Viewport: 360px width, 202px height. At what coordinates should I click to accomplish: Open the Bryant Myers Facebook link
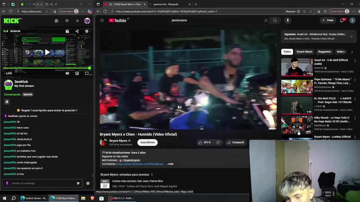pos(140,164)
